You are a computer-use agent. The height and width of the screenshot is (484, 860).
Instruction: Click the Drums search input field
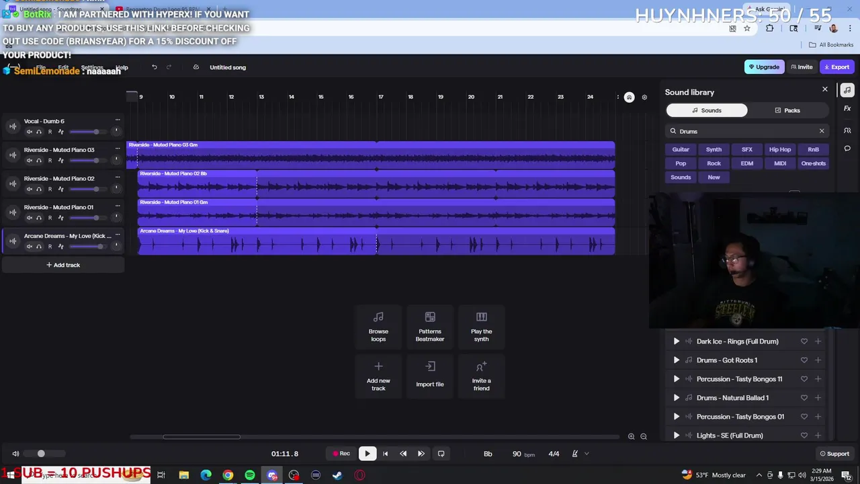tap(746, 131)
